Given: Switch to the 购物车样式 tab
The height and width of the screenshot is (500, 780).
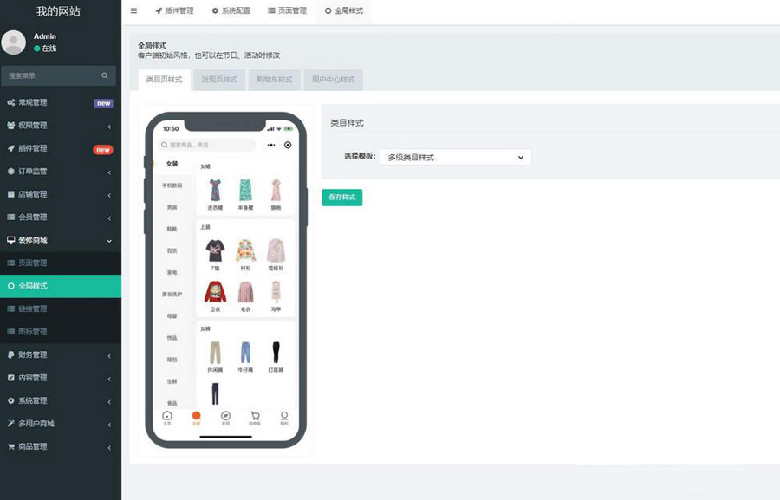Looking at the screenshot, I should tap(274, 80).
